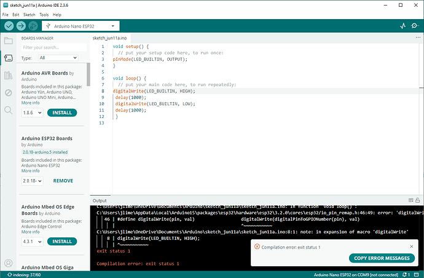Click the delay(1000) on line 9
This screenshot has width=424, height=278.
pos(131,97)
